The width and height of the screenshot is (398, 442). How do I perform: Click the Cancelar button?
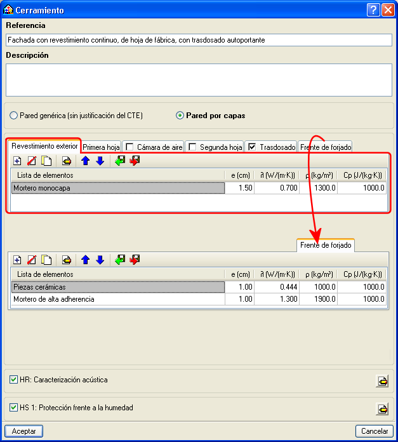point(375,431)
